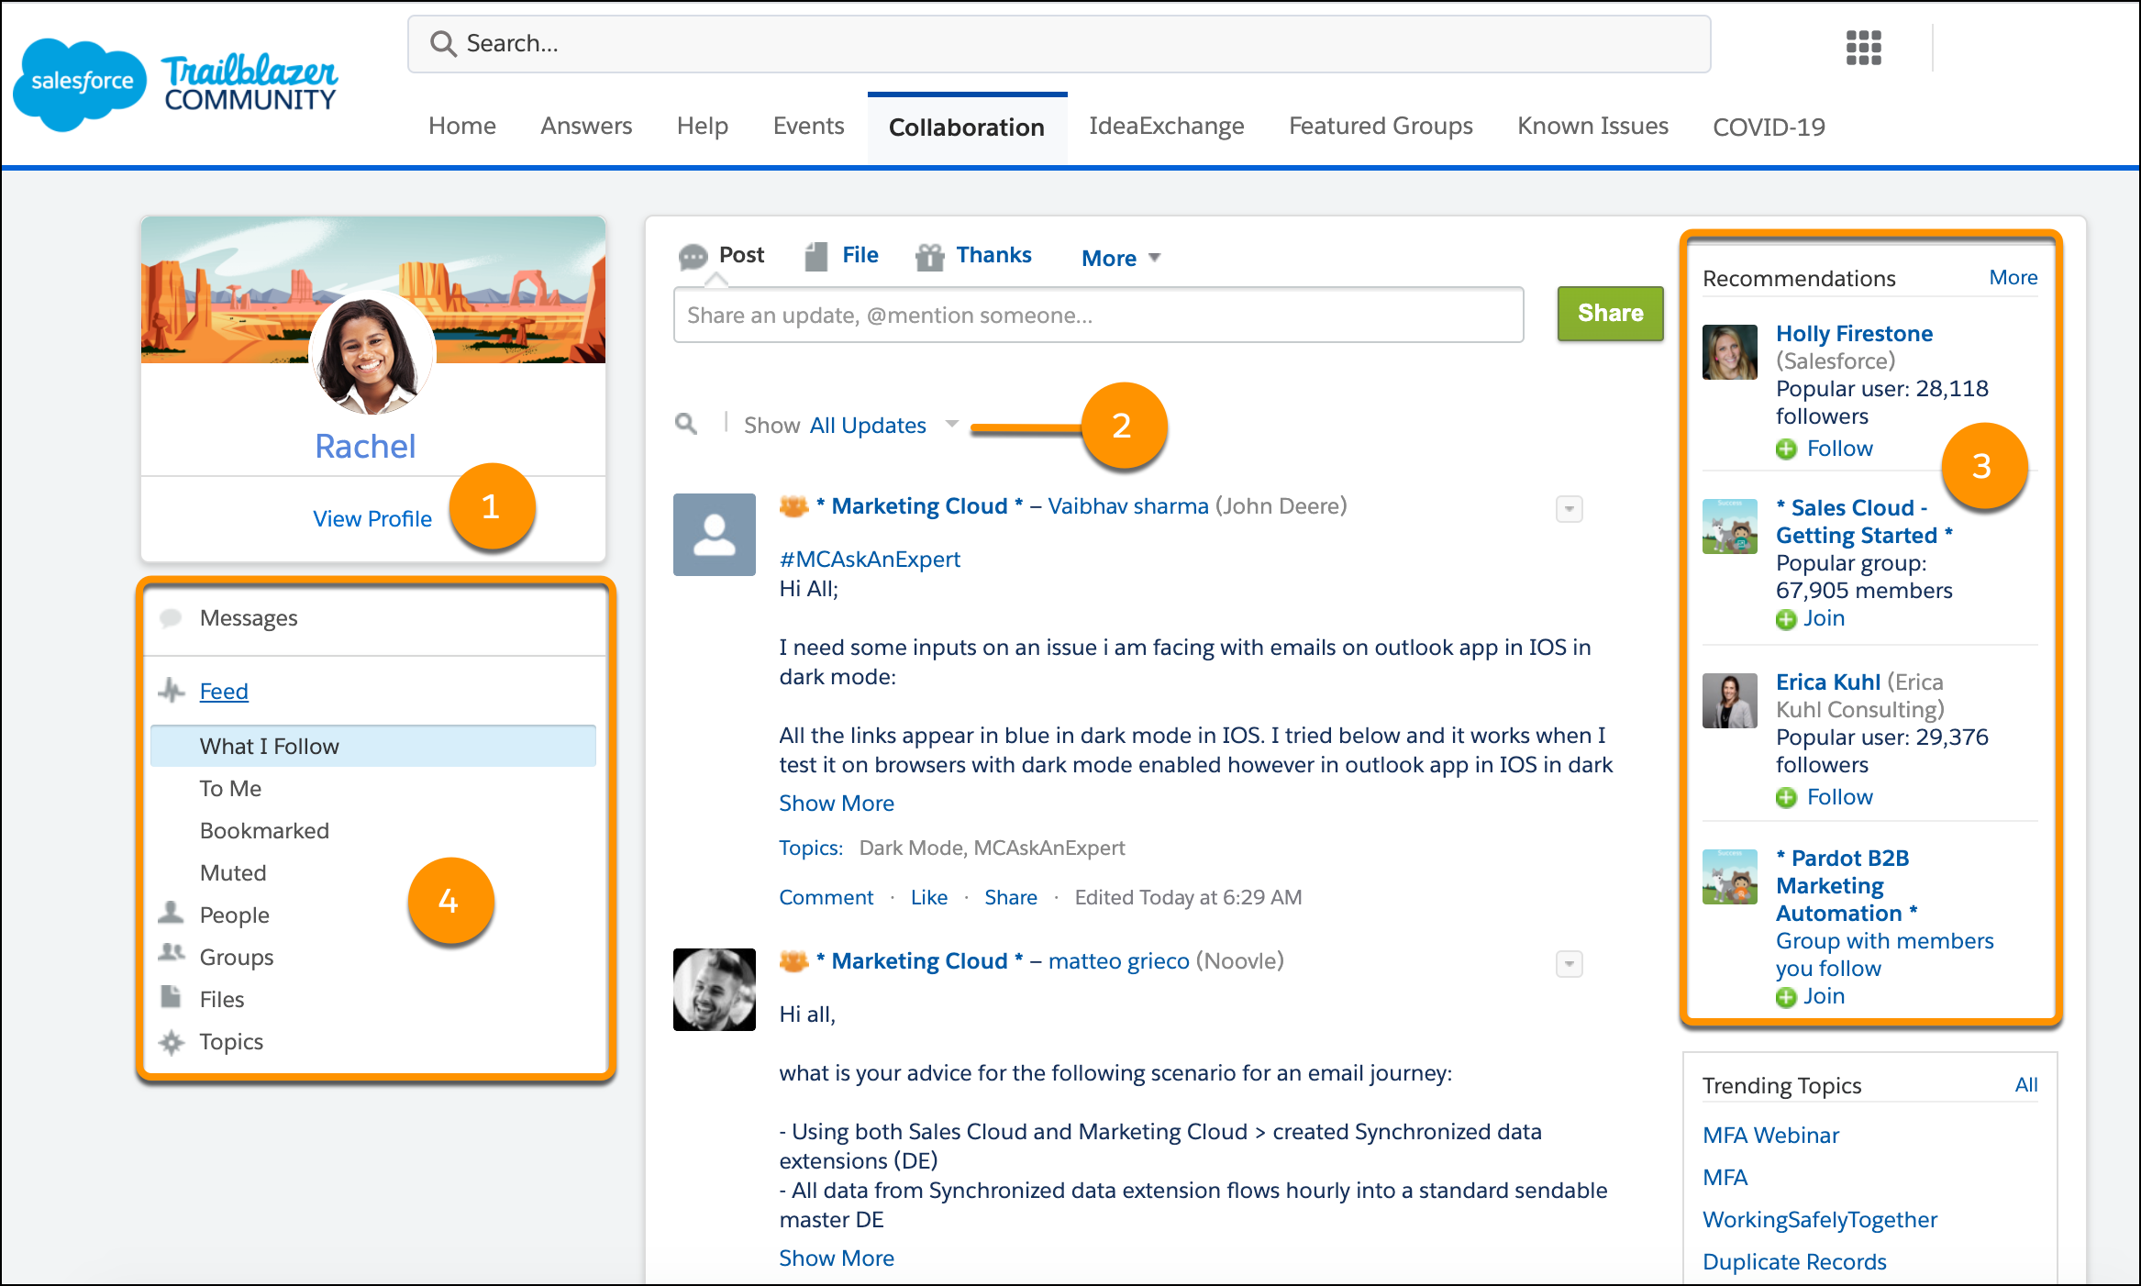Click the People icon in sidebar

(x=171, y=913)
